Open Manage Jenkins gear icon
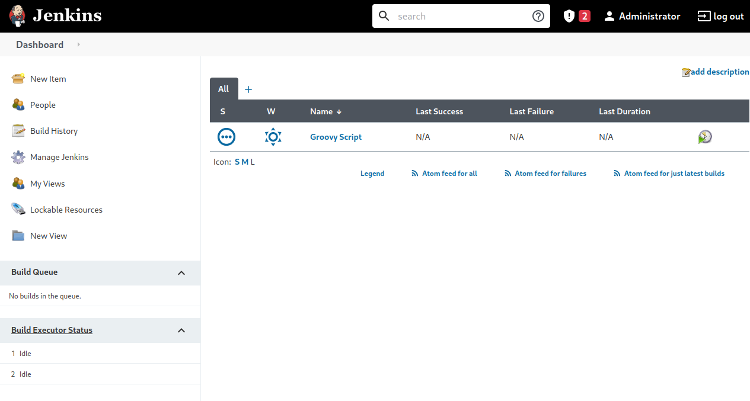Viewport: 750px width, 401px height. pyautogui.click(x=18, y=157)
